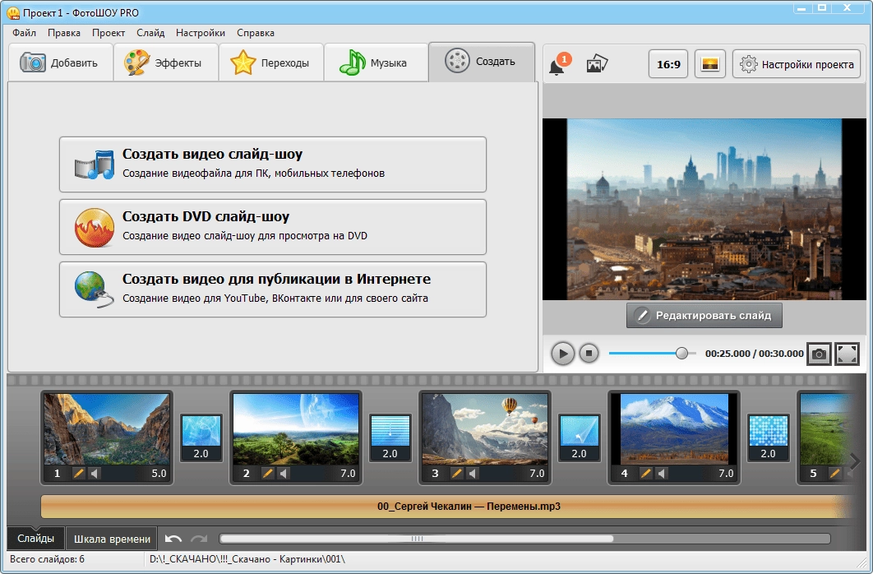Play the slideshow preview
Image resolution: width=873 pixels, height=574 pixels.
coord(563,354)
